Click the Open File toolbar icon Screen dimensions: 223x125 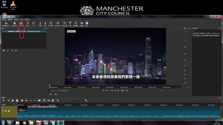[x=6, y=23]
